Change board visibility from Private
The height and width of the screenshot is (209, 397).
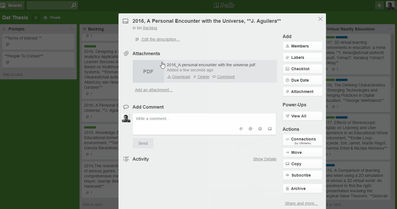[x=52, y=17]
